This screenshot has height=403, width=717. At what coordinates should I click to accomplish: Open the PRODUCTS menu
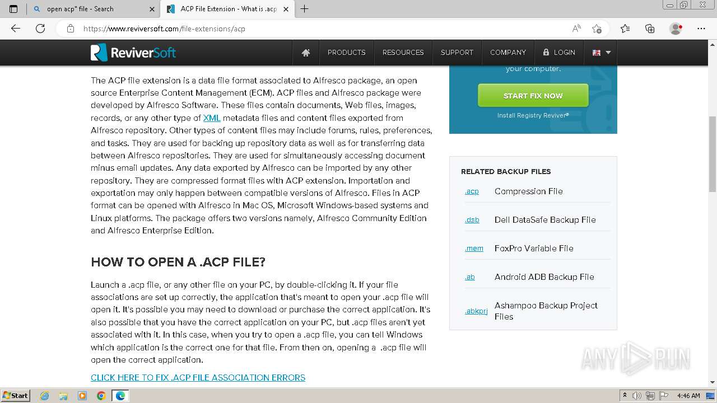tap(346, 53)
